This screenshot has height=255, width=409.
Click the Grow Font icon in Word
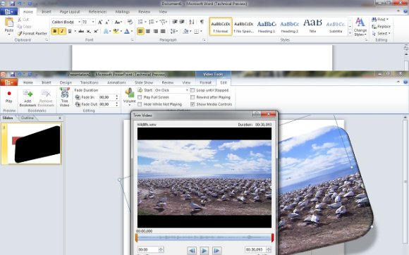coord(100,22)
